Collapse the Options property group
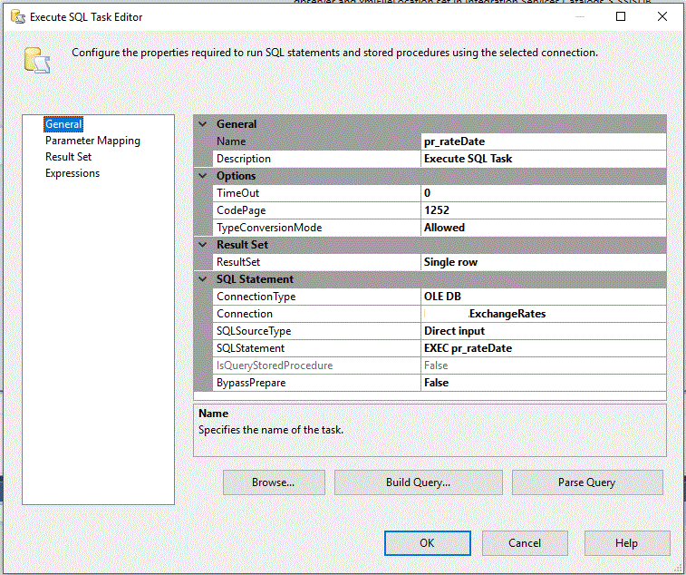The height and width of the screenshot is (575, 686). point(203,176)
